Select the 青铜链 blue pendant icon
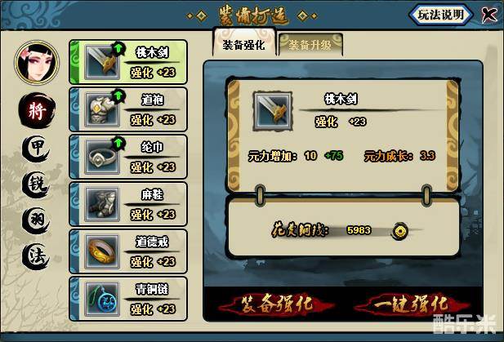This screenshot has width=504, height=342. pos(101,299)
